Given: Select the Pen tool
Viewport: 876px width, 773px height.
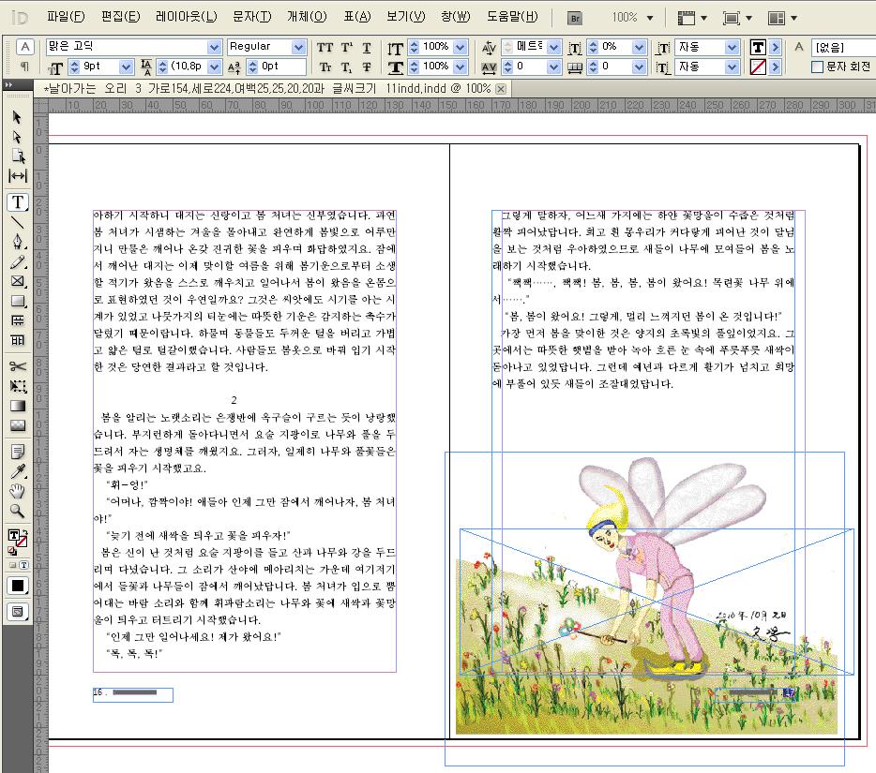Looking at the screenshot, I should (18, 243).
